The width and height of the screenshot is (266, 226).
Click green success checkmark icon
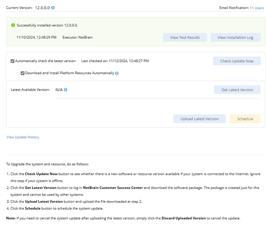pos(13,25)
